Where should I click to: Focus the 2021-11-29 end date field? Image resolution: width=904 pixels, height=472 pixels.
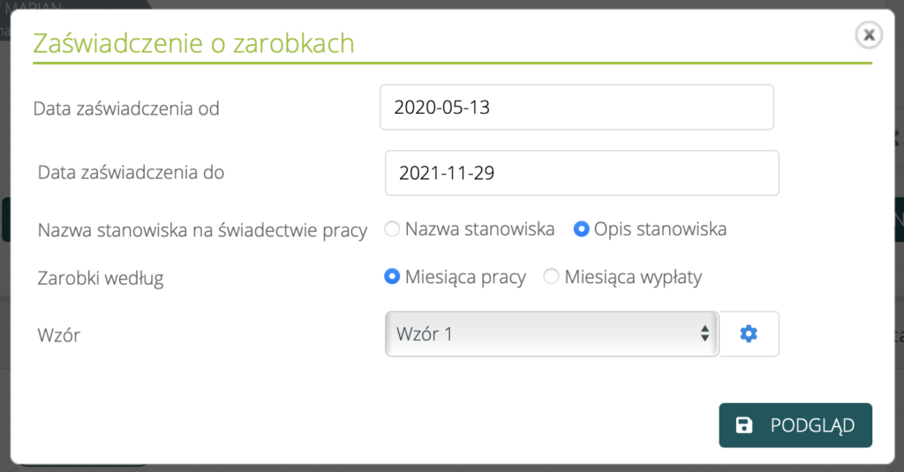tap(581, 173)
